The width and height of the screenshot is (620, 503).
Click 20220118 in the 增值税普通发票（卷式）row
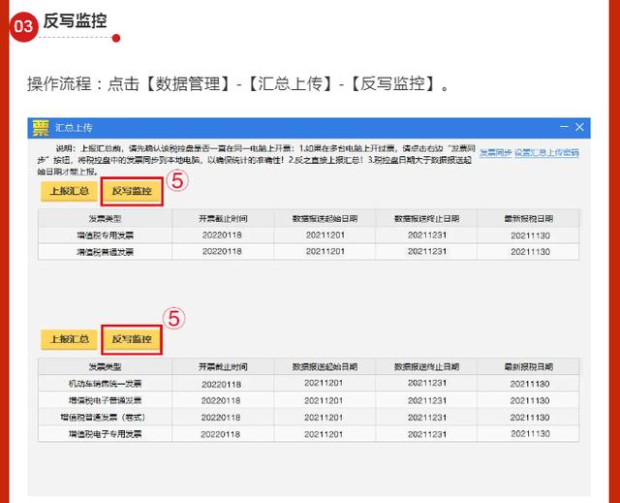221,418
